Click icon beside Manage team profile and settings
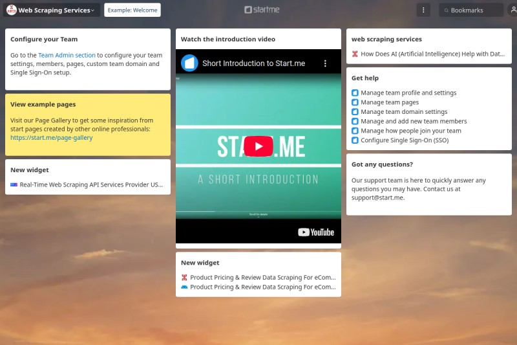This screenshot has width=517, height=345. (355, 93)
